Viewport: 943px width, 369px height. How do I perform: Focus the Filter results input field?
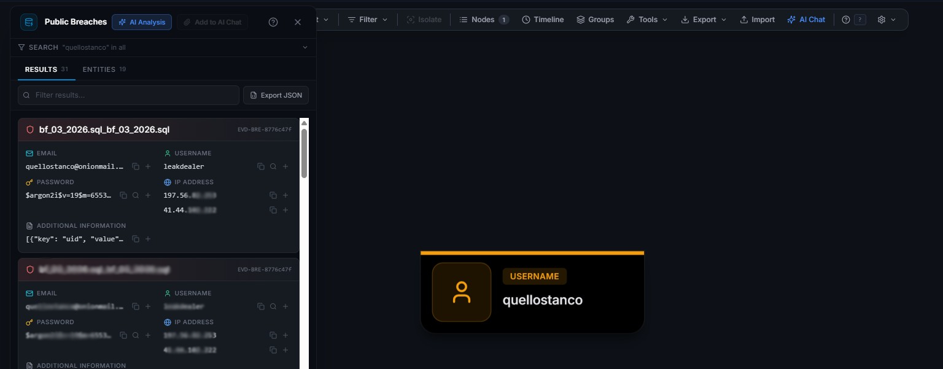tap(128, 95)
